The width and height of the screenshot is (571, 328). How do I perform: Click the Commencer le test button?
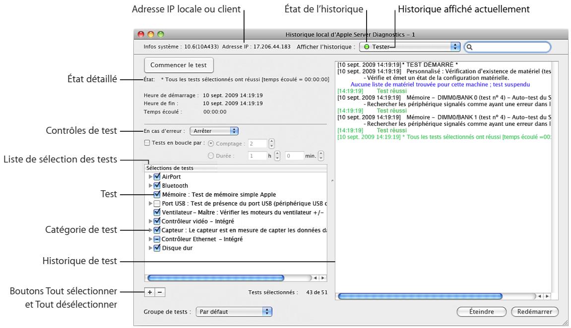[x=179, y=65]
